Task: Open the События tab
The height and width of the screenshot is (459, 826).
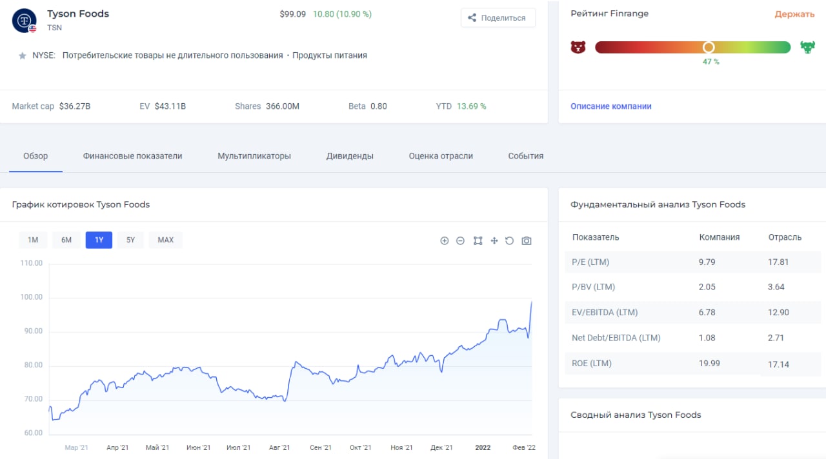Action: coord(525,156)
